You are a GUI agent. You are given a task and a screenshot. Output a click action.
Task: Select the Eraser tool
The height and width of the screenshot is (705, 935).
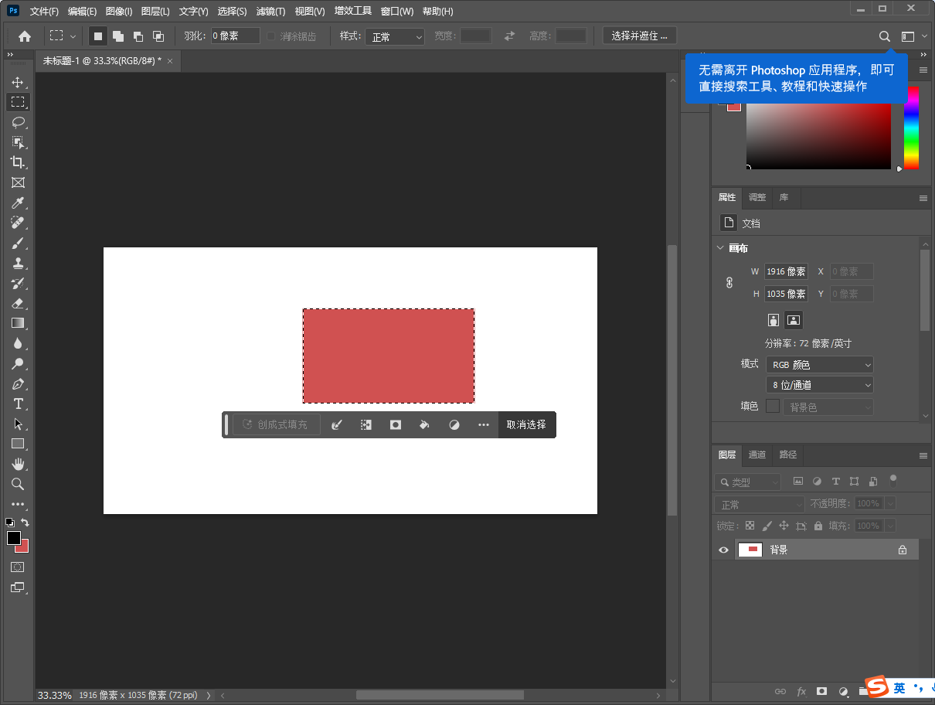click(18, 303)
